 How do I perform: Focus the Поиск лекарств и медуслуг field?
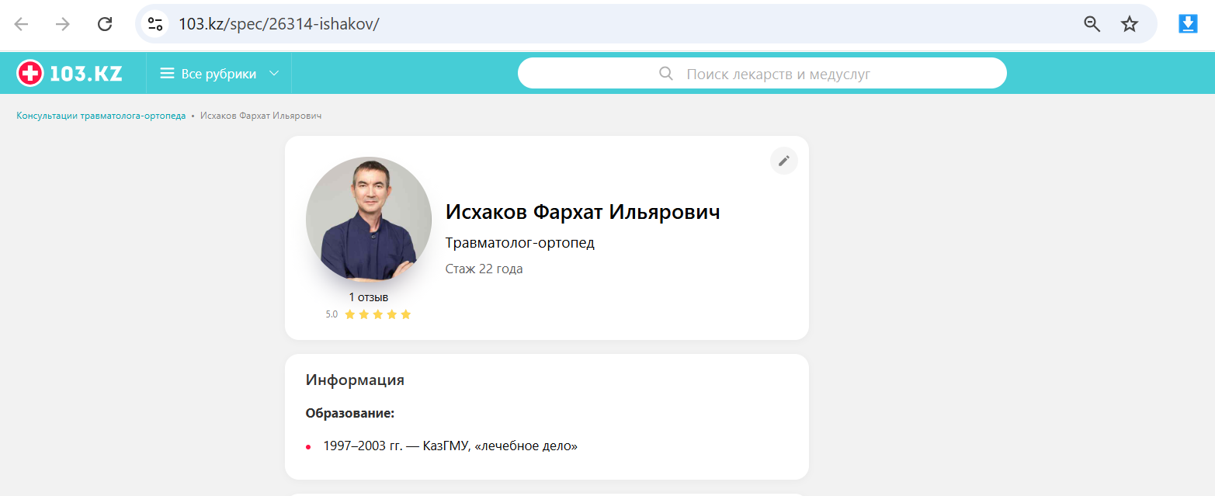coord(762,74)
